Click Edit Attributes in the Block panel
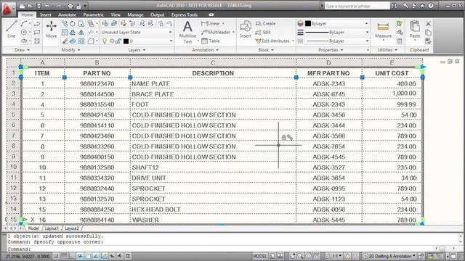The height and width of the screenshot is (261, 465). (x=273, y=41)
